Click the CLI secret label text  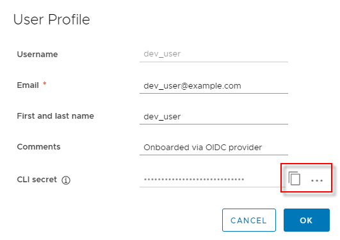tap(37, 180)
